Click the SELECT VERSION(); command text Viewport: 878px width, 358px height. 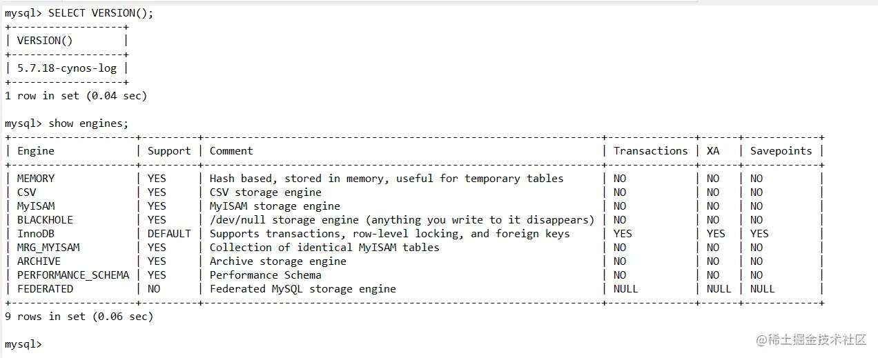[101, 13]
